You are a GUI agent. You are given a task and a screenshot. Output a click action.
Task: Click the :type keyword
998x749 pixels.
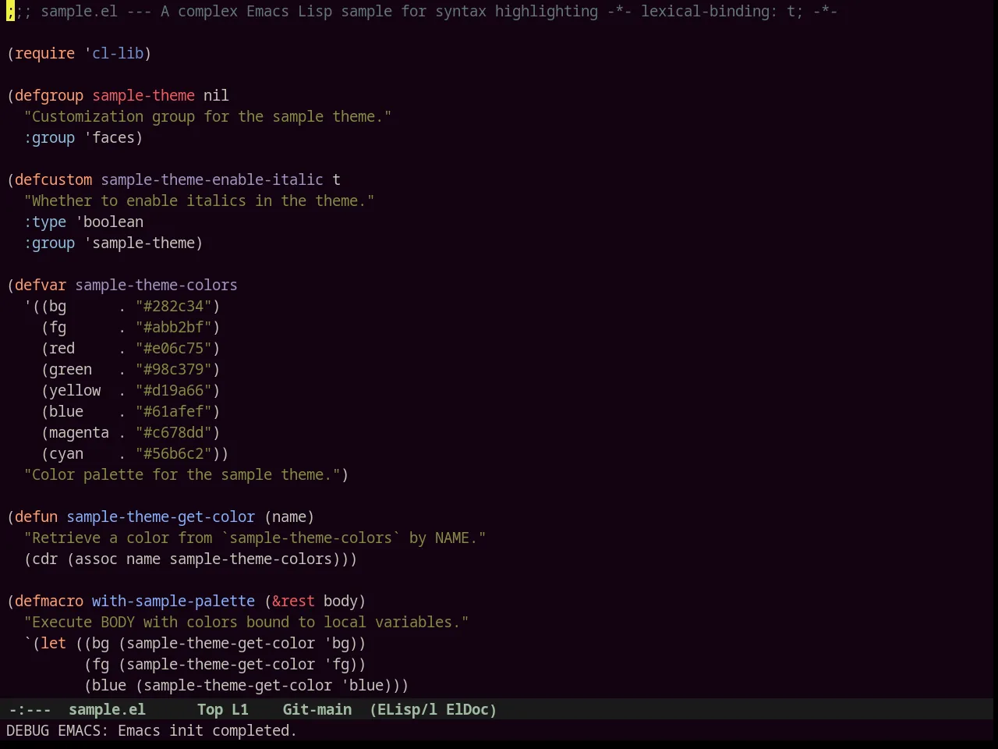pyautogui.click(x=45, y=222)
